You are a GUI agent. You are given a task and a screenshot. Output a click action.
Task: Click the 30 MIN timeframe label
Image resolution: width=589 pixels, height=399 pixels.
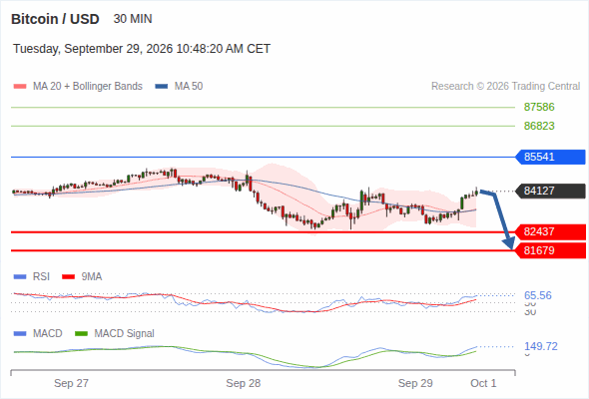(133, 19)
